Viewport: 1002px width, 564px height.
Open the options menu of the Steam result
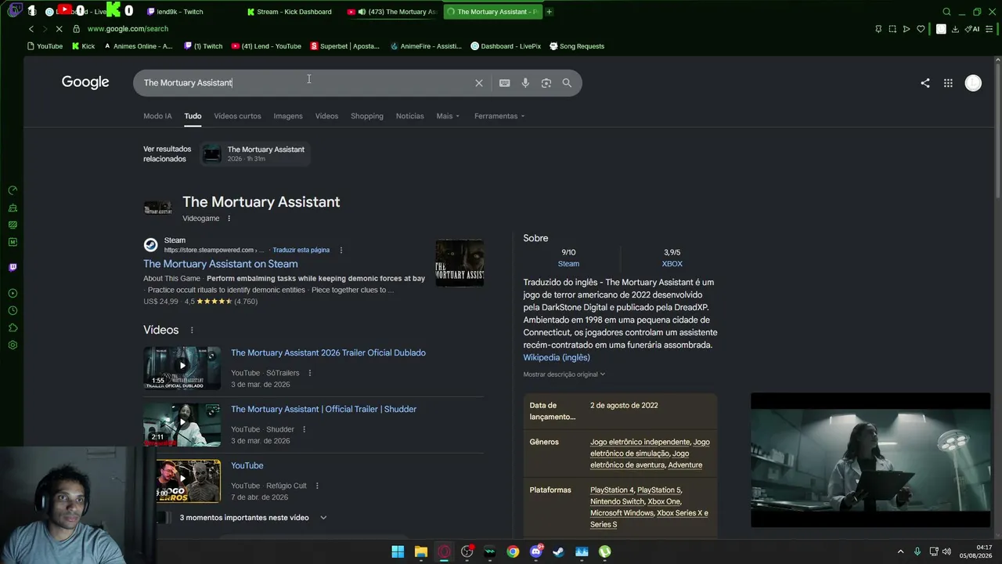coord(341,250)
